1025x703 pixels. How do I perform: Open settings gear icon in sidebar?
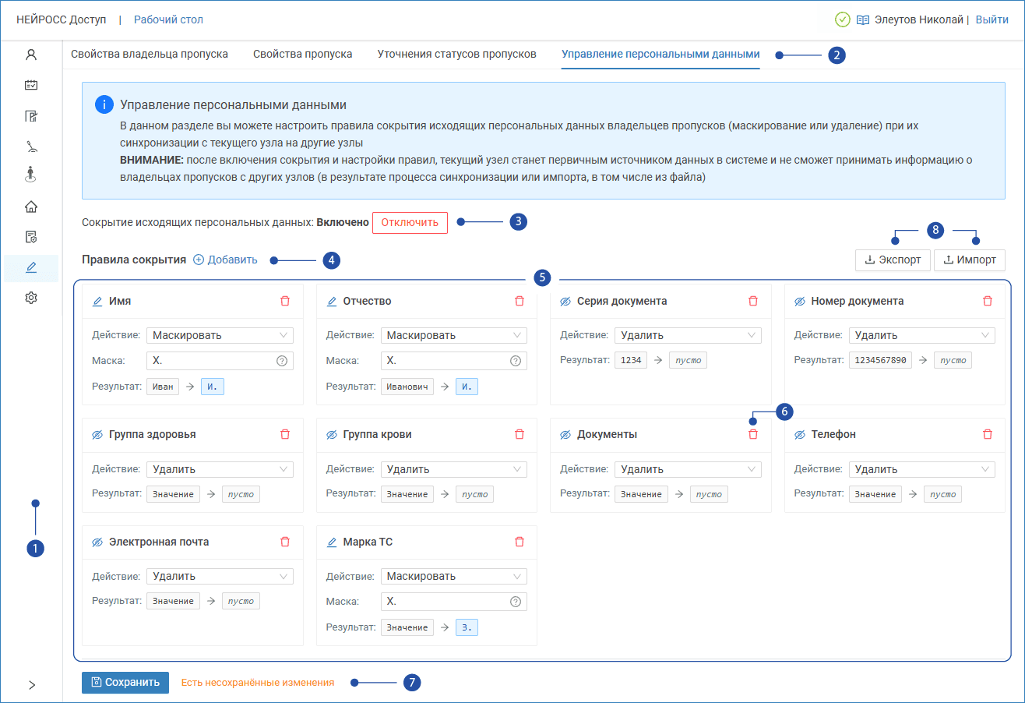(31, 298)
